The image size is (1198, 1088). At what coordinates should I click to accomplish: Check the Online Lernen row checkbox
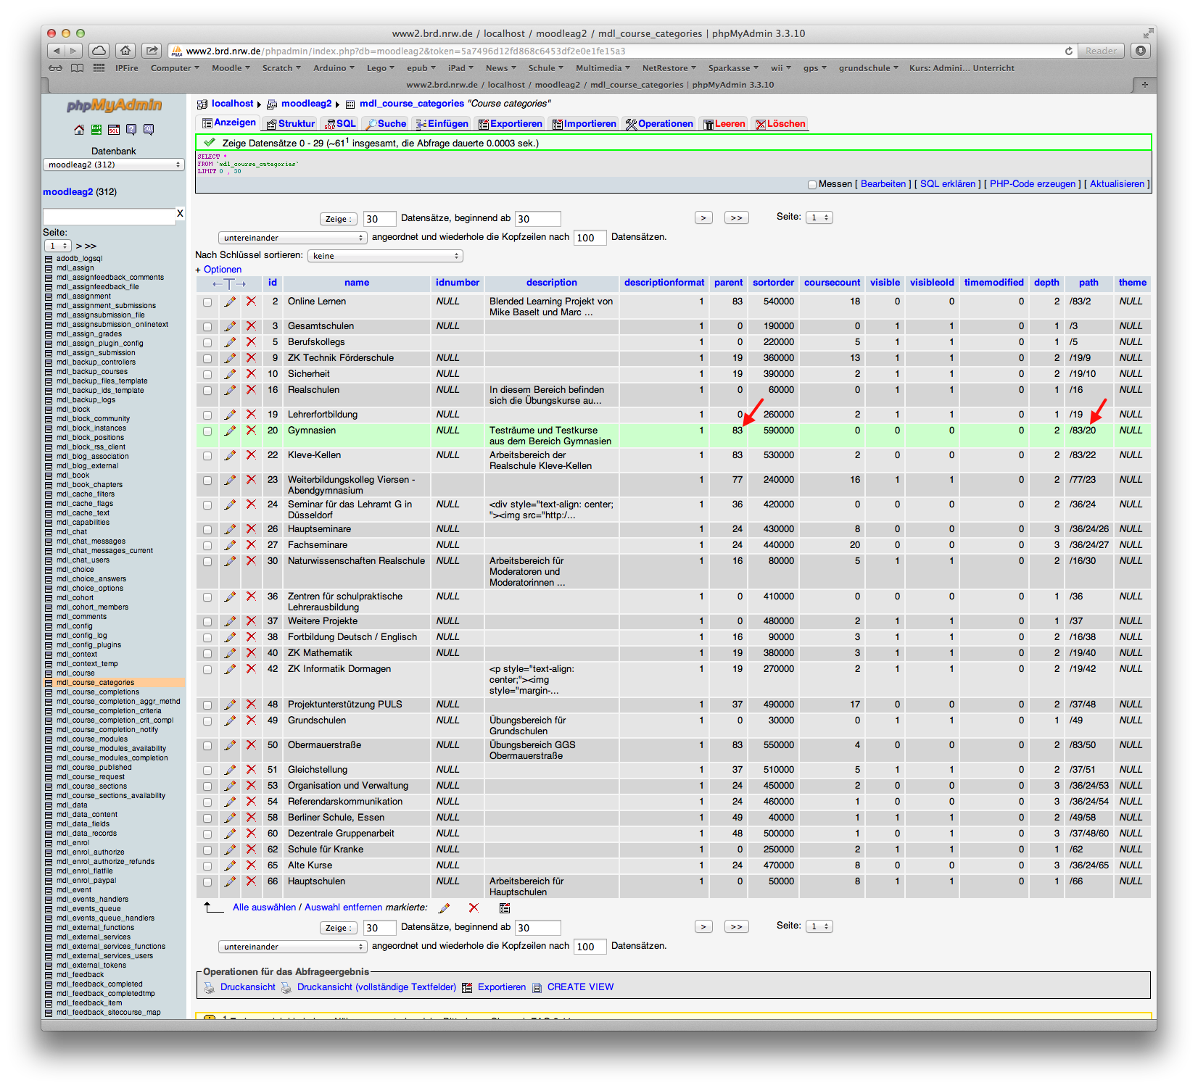pyautogui.click(x=207, y=302)
